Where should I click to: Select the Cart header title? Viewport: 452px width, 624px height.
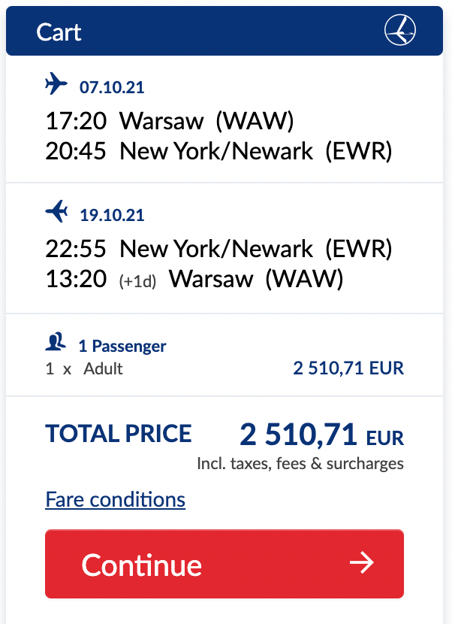[59, 32]
